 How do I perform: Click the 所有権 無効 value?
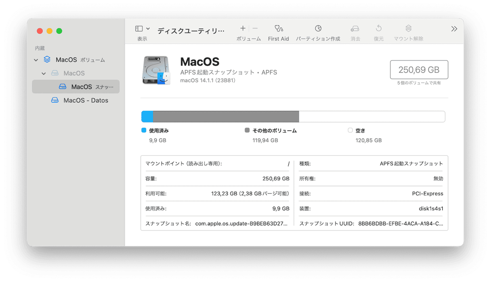[438, 178]
